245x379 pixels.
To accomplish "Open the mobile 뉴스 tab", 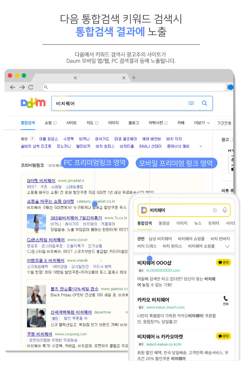I will (x=198, y=223).
